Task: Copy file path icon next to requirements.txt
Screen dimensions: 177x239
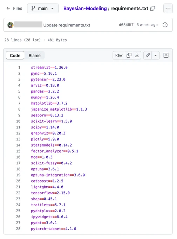Action: [152, 8]
